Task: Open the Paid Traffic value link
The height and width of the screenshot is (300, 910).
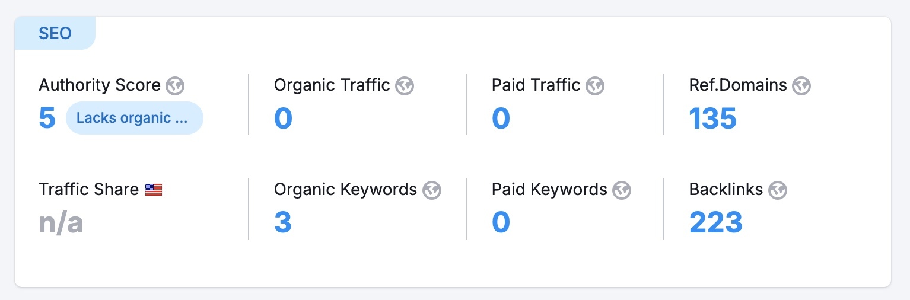Action: pyautogui.click(x=501, y=118)
